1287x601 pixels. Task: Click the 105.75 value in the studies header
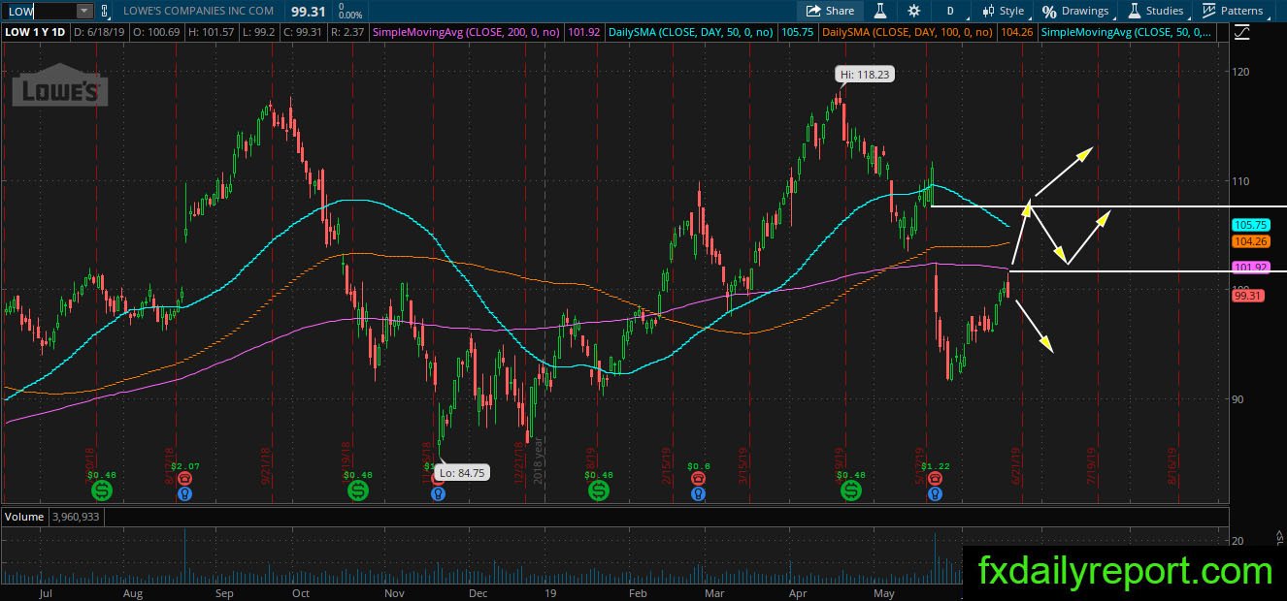pos(796,32)
